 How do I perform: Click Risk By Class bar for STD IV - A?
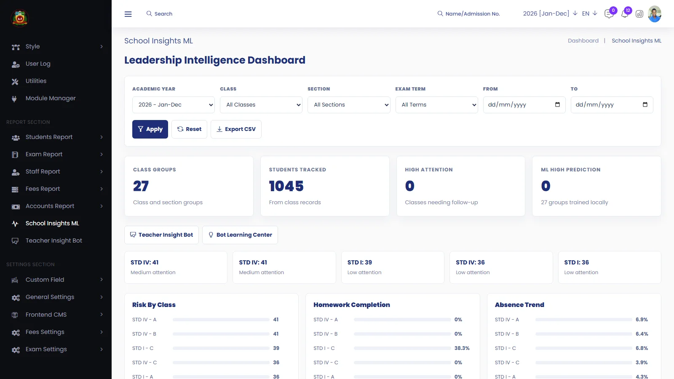pos(221,320)
